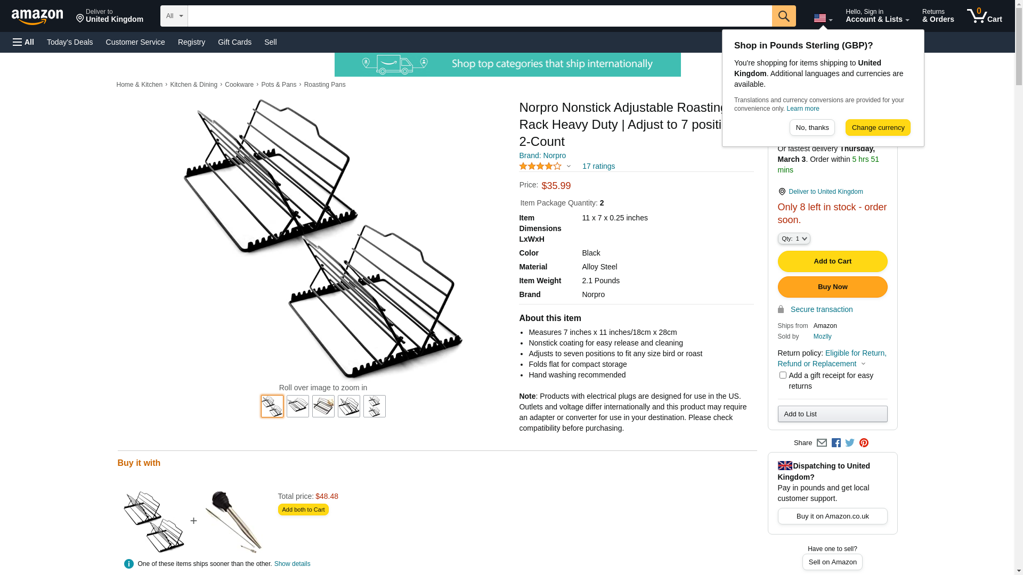Screen dimensions: 1023x575
Task: Click the Amazon logo
Action: (x=37, y=17)
